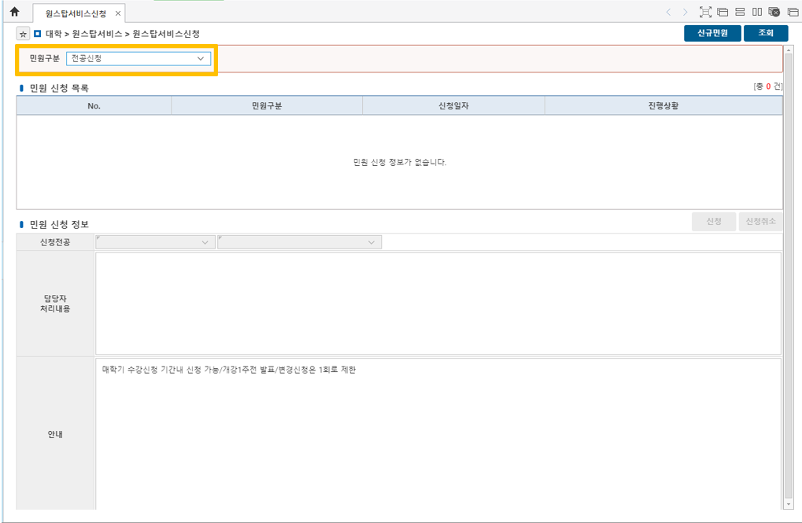Click the 신청 apply button
The width and height of the screenshot is (802, 523).
point(714,222)
